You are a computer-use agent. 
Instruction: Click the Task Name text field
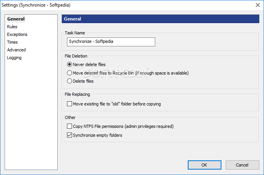(x=111, y=42)
